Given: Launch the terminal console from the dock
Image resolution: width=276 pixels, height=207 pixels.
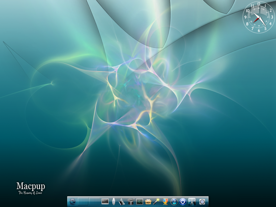Looking at the screenshot, I should [105, 201].
